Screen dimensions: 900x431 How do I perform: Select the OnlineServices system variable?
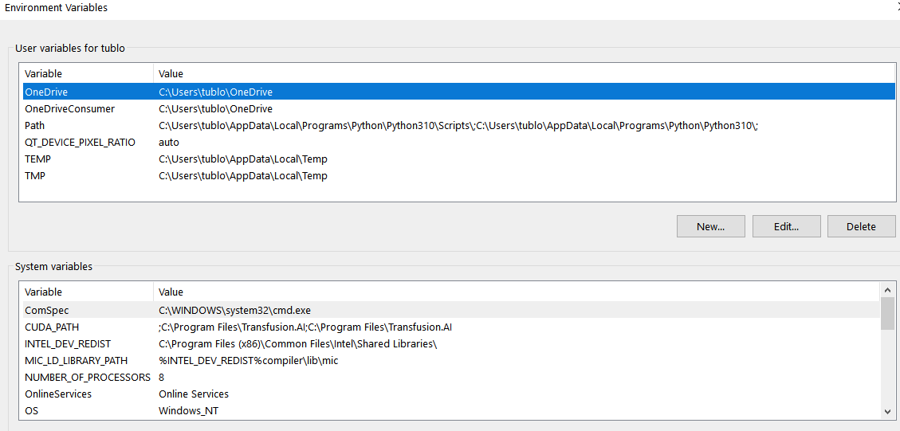451,394
